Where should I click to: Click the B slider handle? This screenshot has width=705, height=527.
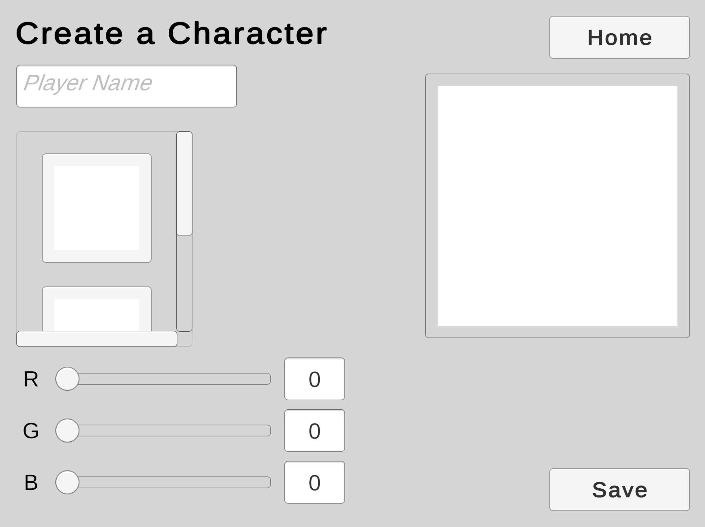(x=67, y=482)
